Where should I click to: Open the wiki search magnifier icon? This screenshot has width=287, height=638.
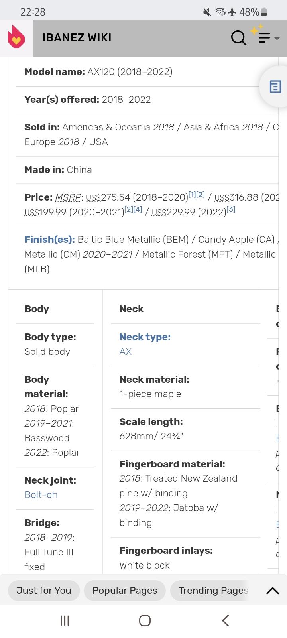coord(238,38)
